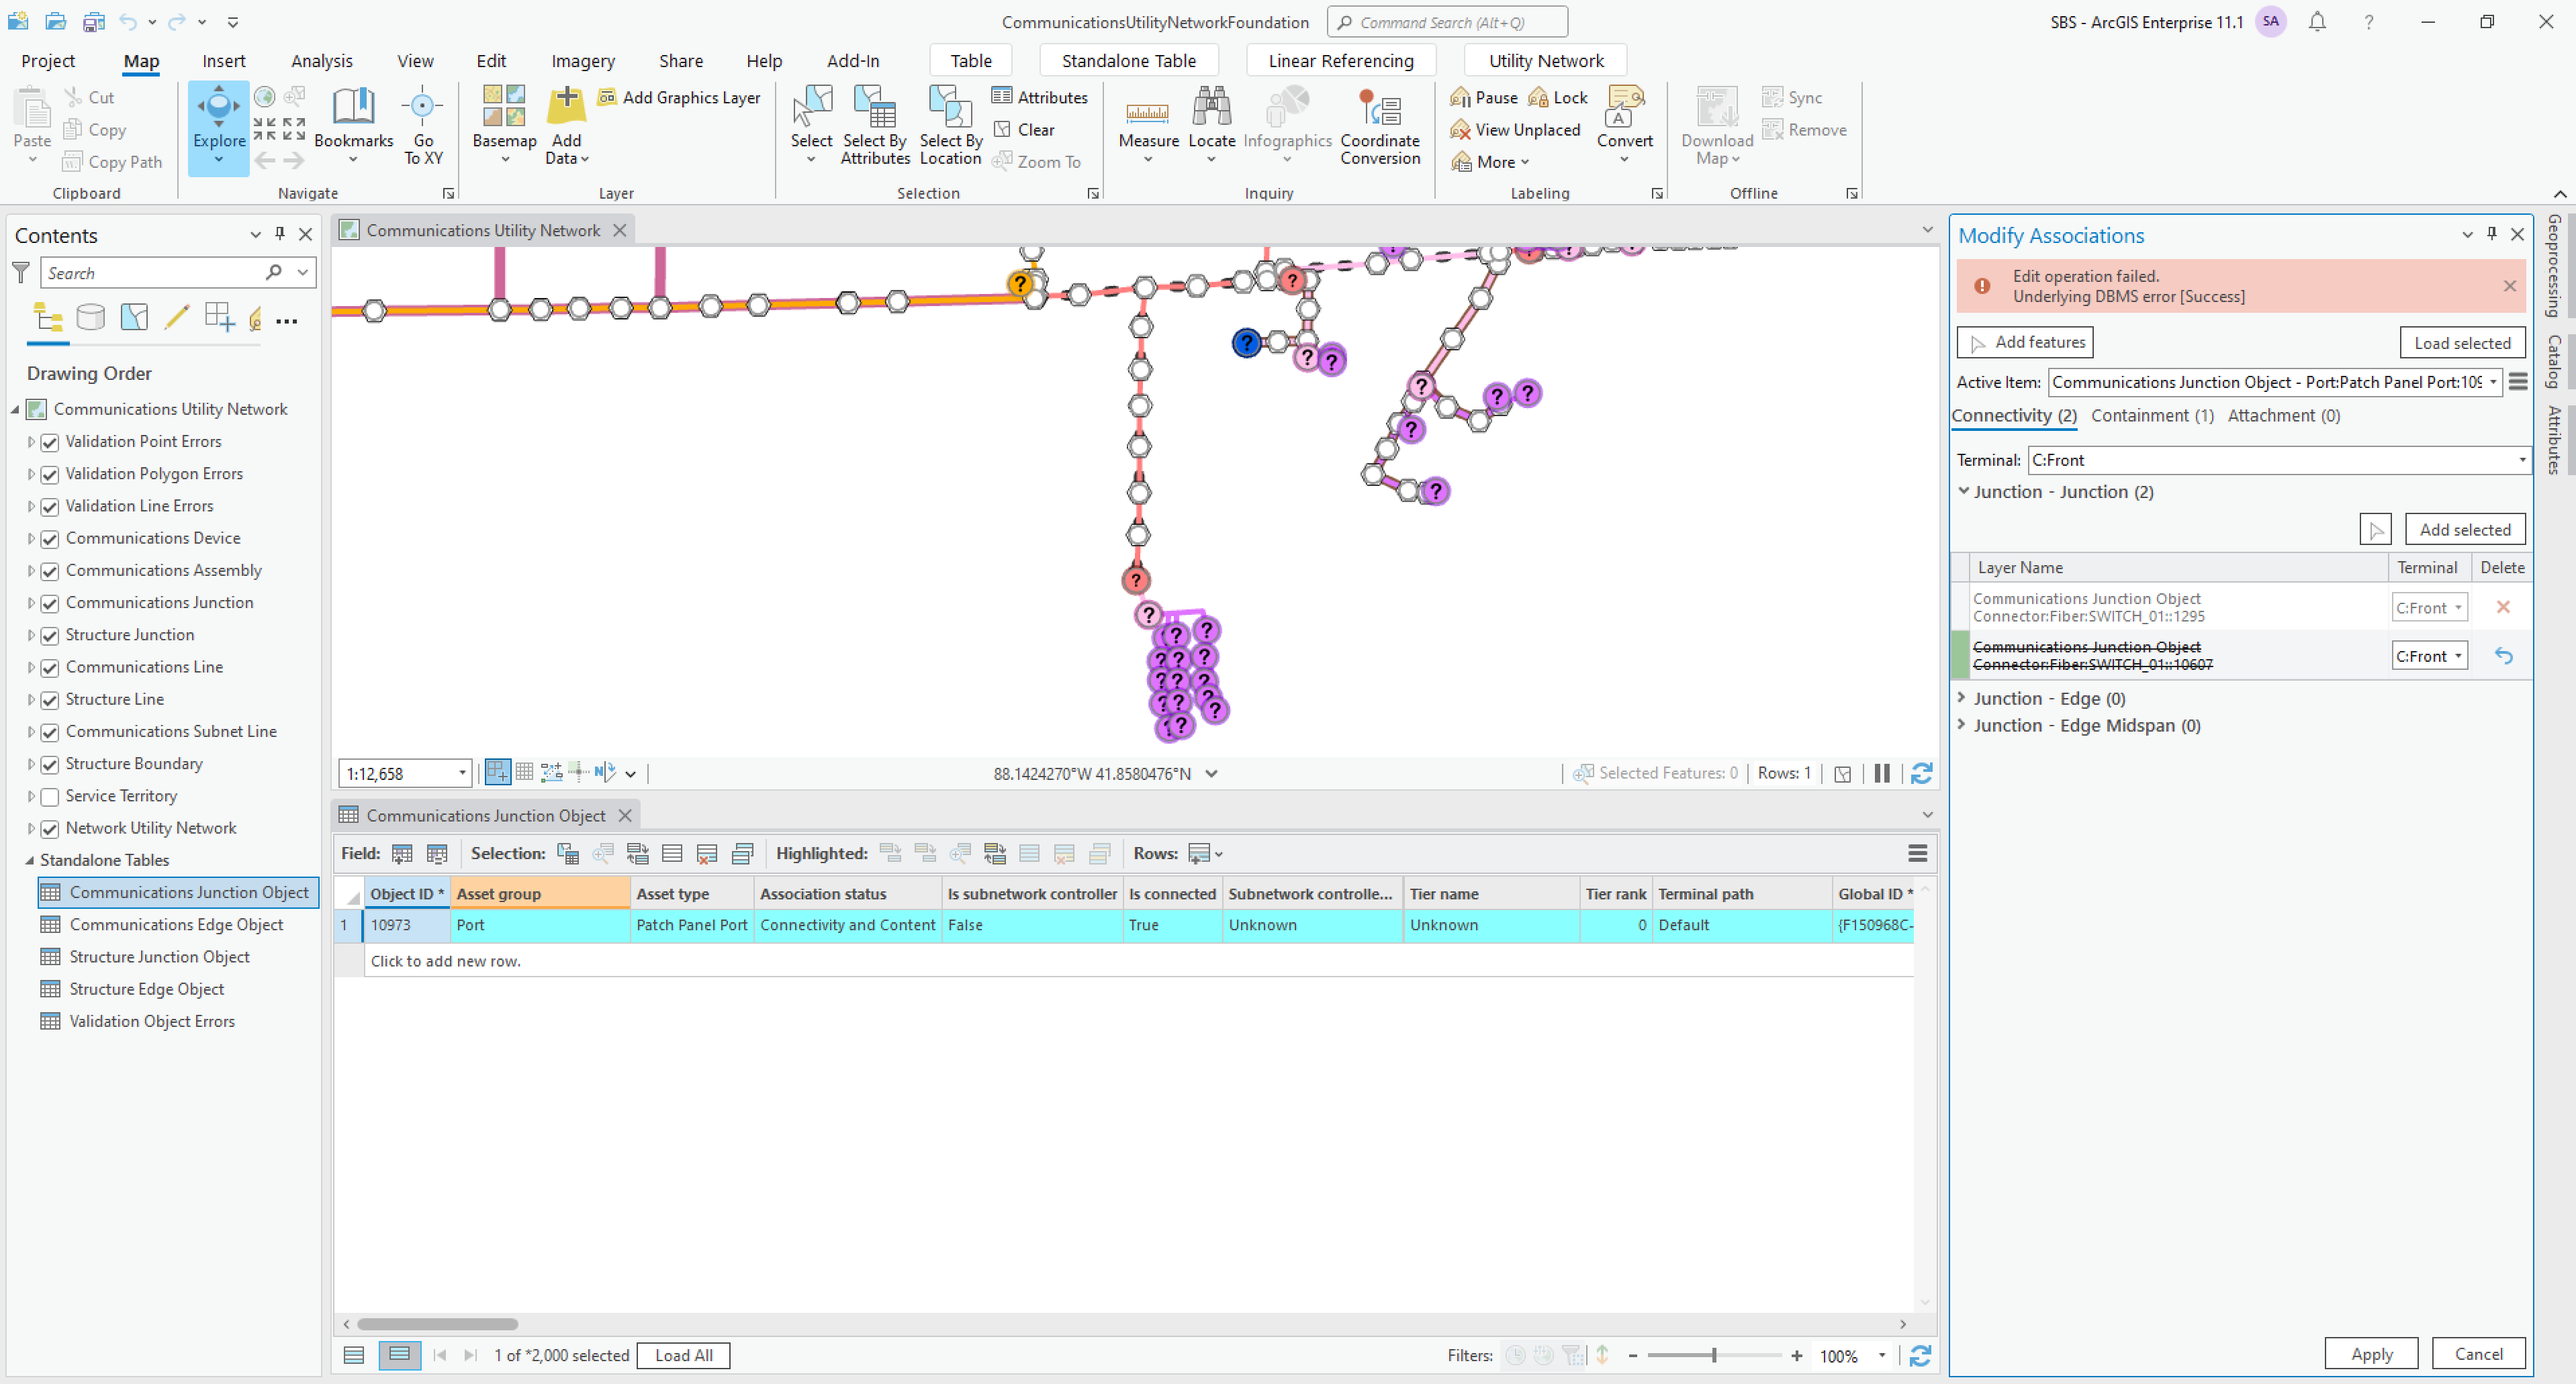Open the Analysis ribbon tab
The image size is (2576, 1384).
[322, 61]
